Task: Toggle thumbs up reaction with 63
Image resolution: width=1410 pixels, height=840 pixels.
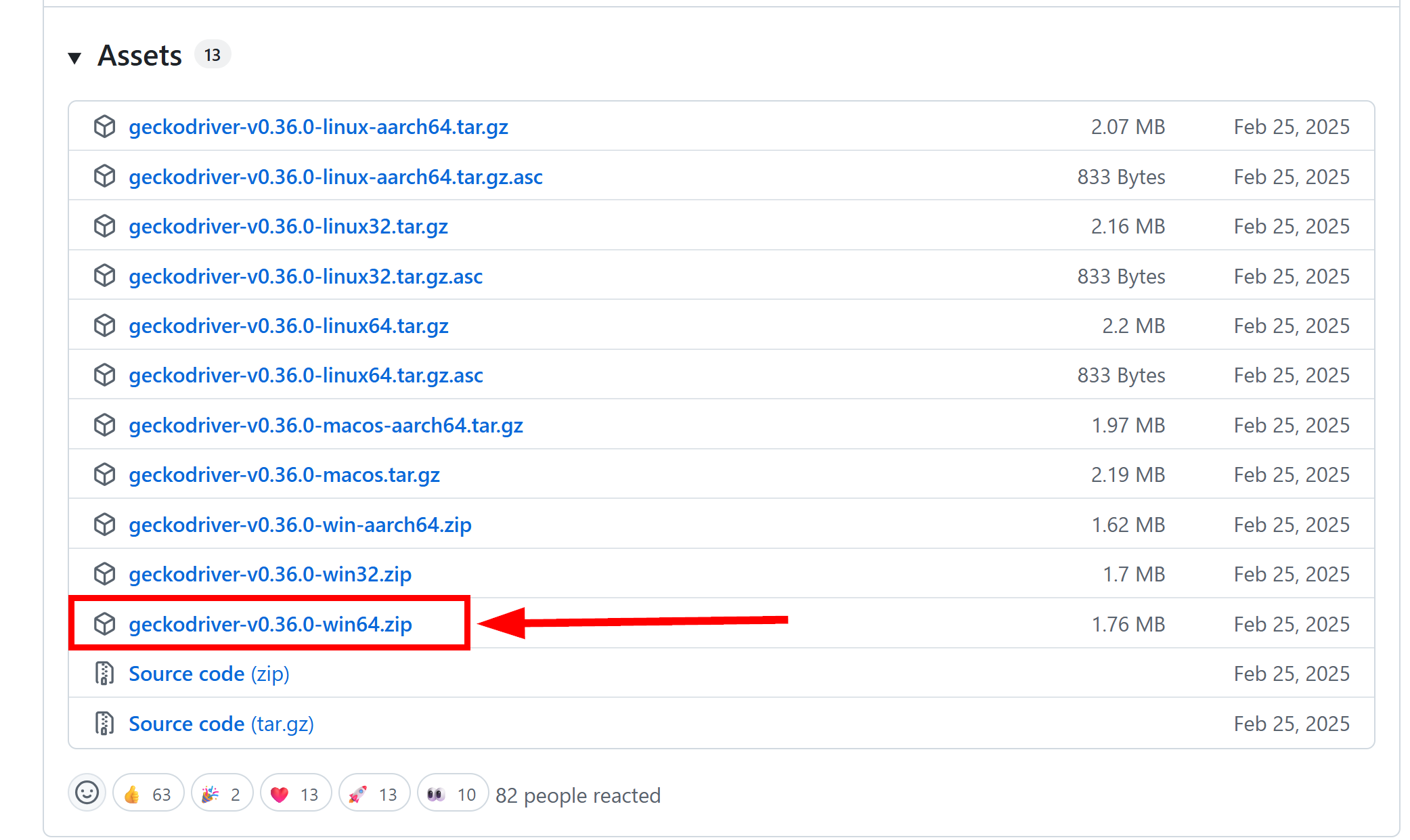Action: (148, 794)
